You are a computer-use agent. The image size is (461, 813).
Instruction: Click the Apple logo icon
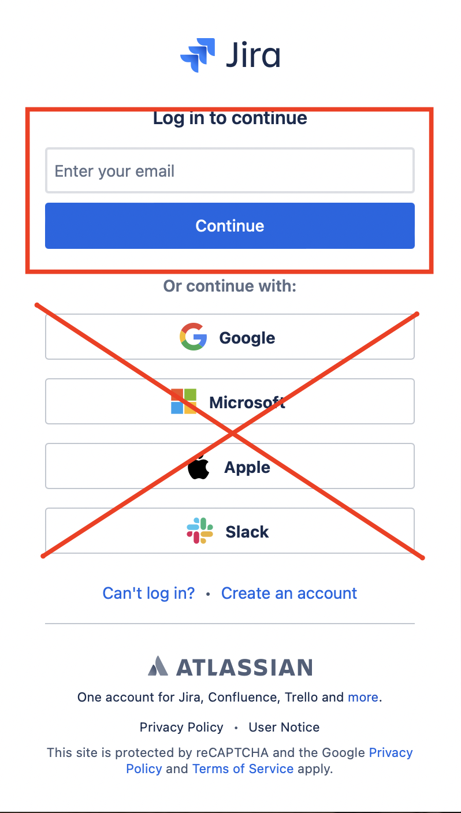[x=199, y=467]
